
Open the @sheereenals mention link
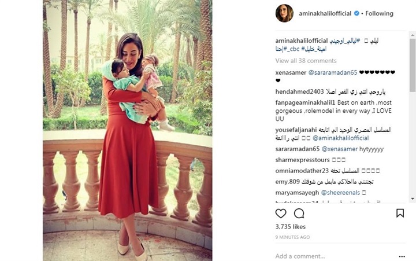pyautogui.click(x=340, y=193)
